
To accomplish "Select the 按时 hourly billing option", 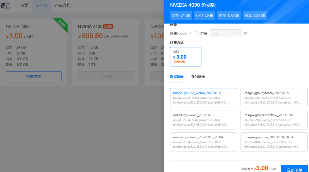I will (x=186, y=57).
